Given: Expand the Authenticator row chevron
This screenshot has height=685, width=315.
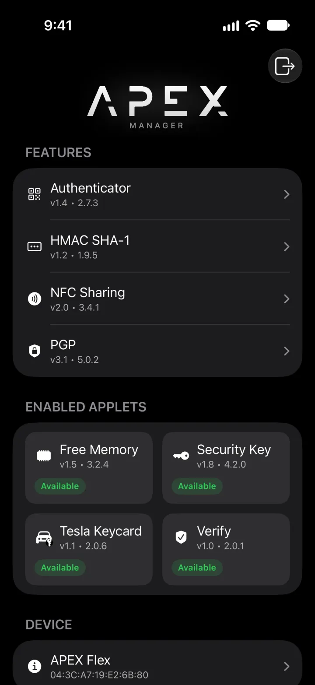Looking at the screenshot, I should (287, 194).
